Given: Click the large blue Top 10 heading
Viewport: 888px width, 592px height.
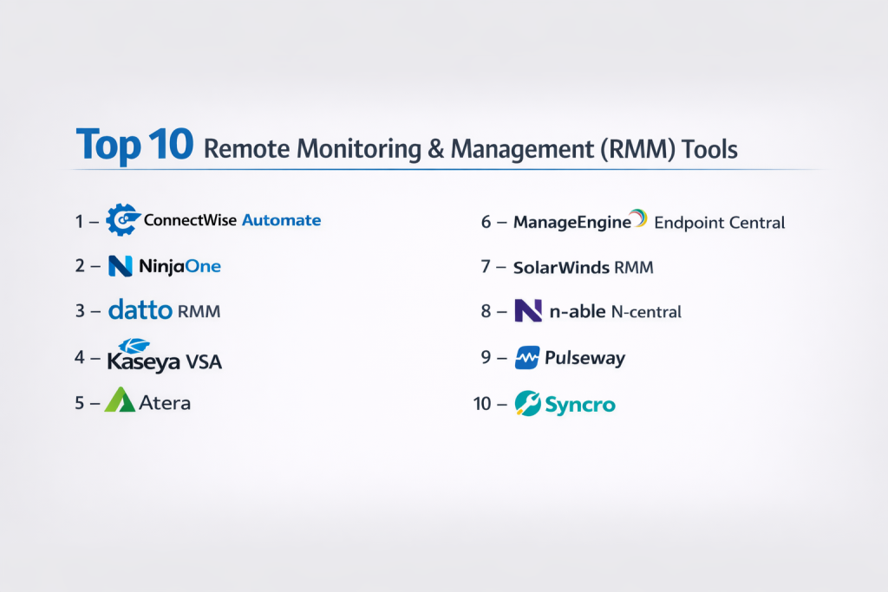Looking at the screenshot, I should click(x=134, y=145).
